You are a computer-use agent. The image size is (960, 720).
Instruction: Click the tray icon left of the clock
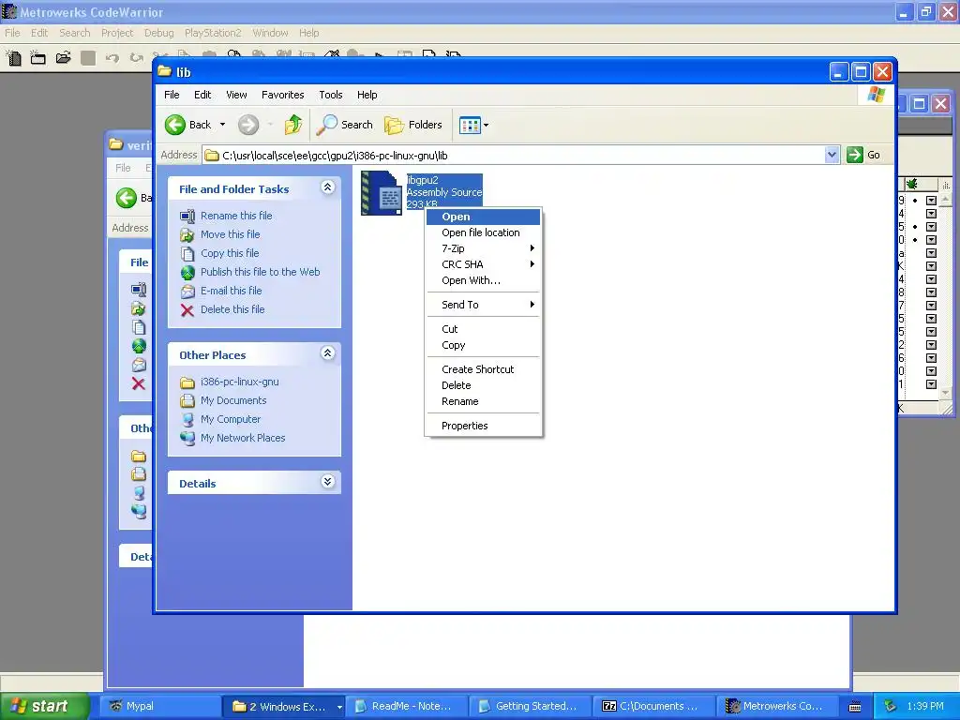click(x=891, y=707)
